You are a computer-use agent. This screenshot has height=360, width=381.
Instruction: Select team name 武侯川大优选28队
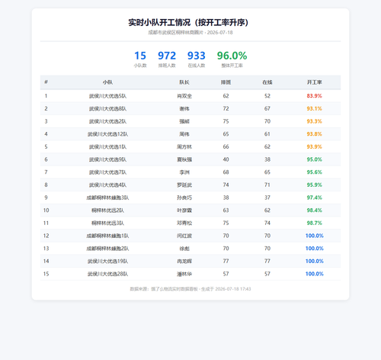(x=107, y=274)
